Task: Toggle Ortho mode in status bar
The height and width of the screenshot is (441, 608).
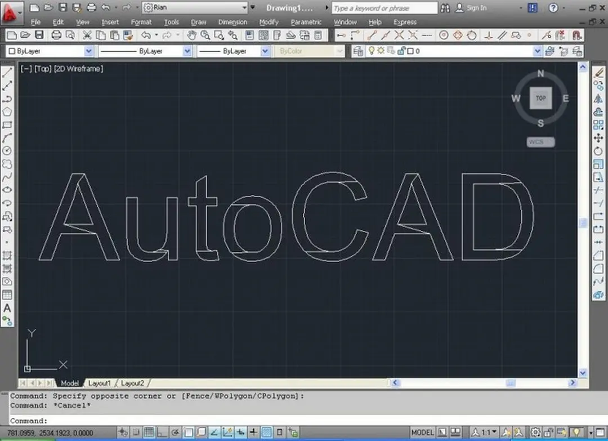Action: pos(162,432)
